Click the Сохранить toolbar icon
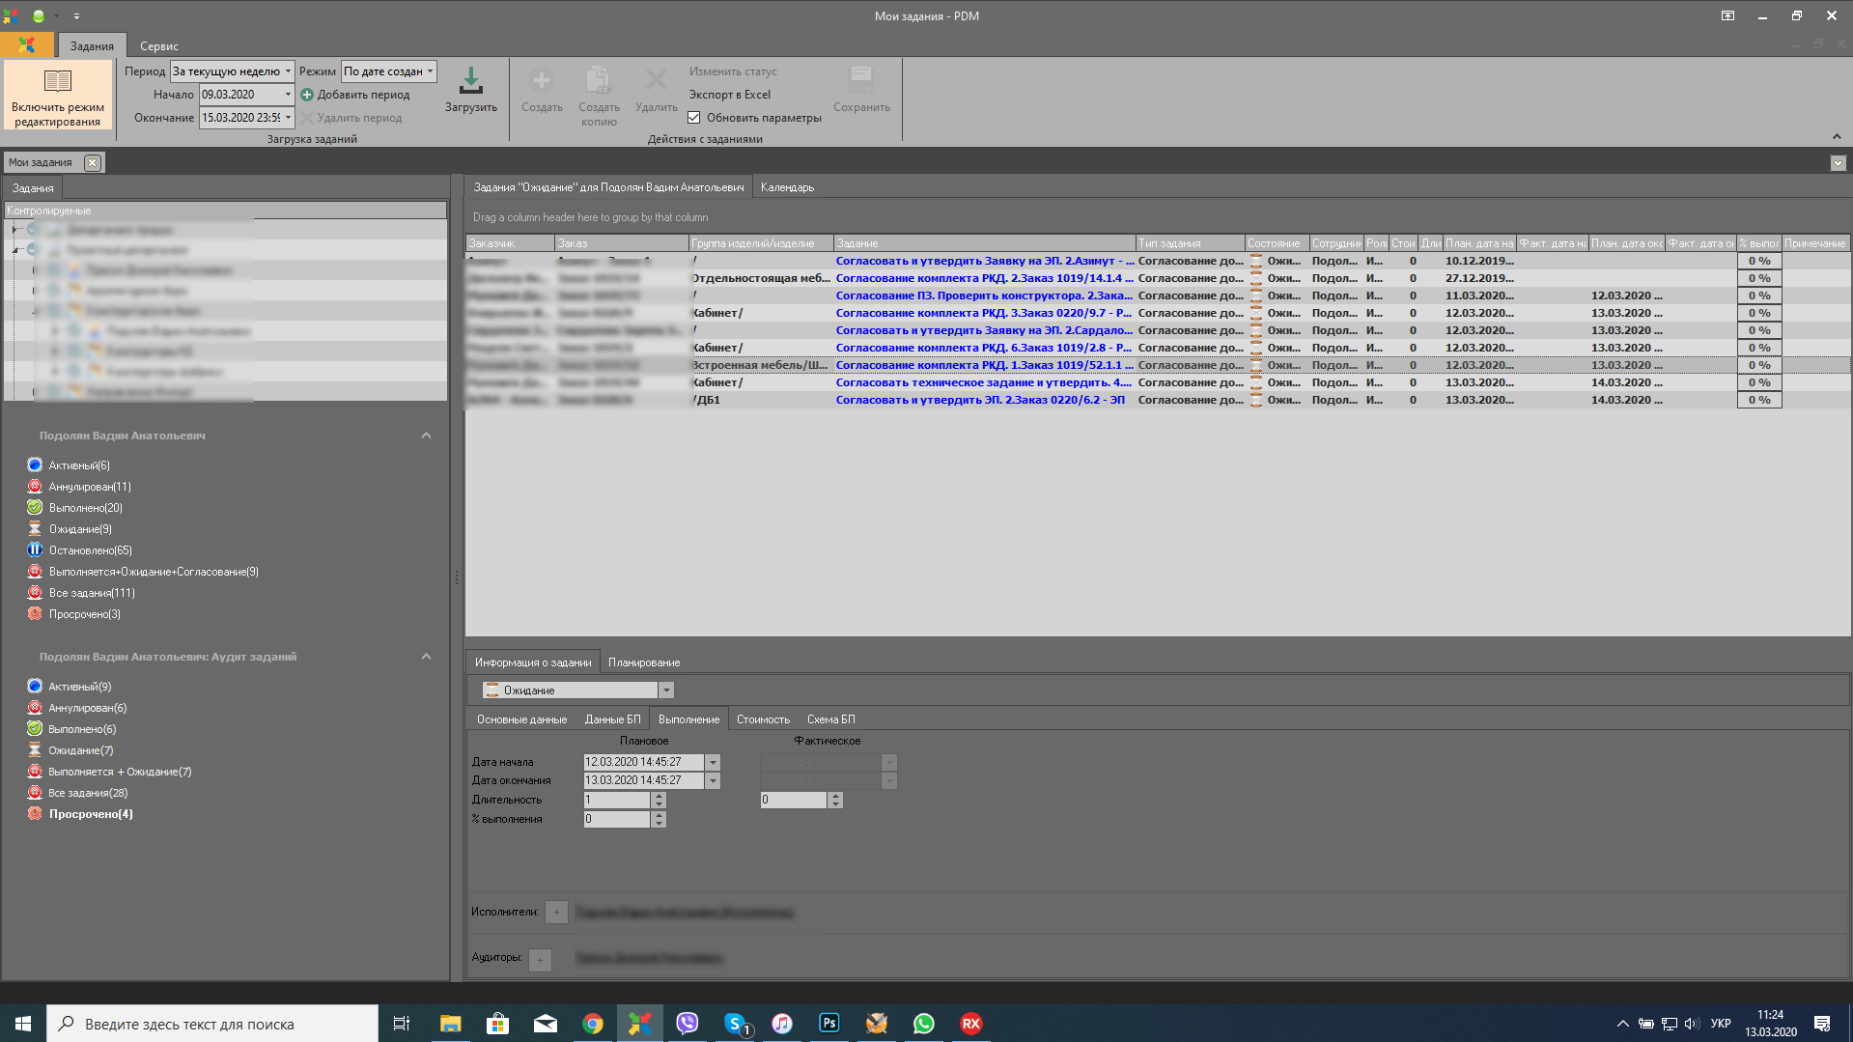Viewport: 1853px width, 1042px height. [861, 81]
